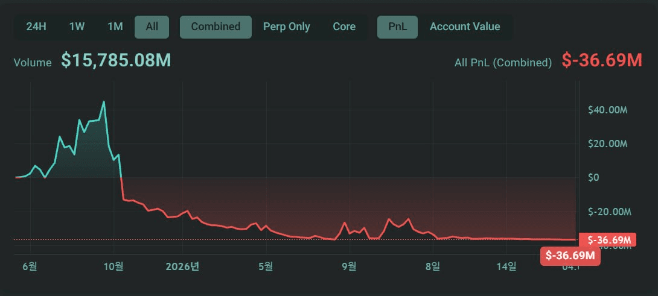Click the 5월 date label

266,266
